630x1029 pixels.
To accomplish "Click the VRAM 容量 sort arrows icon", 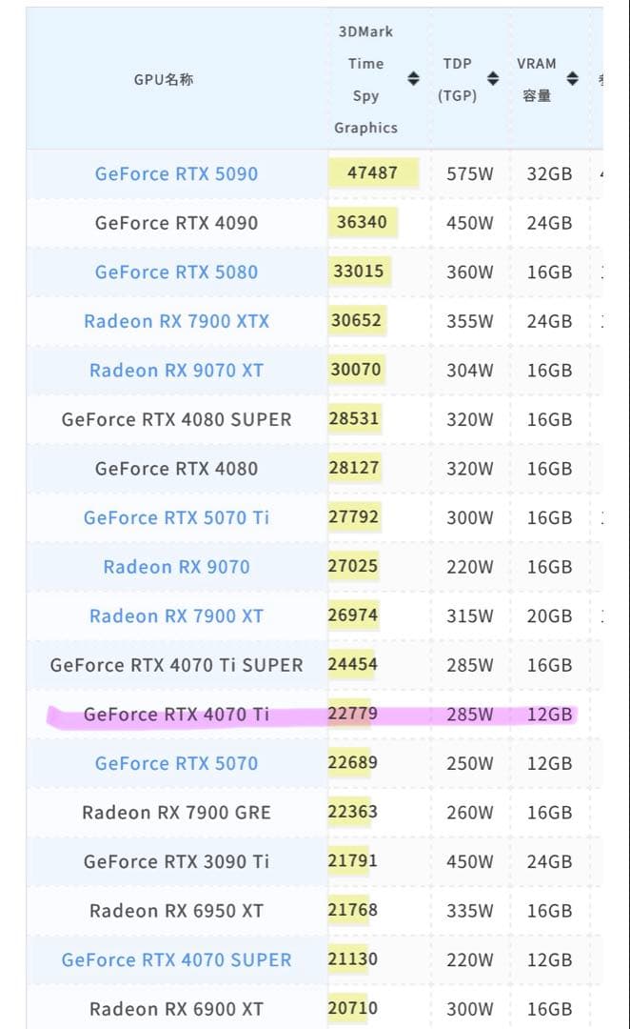I will pyautogui.click(x=571, y=80).
